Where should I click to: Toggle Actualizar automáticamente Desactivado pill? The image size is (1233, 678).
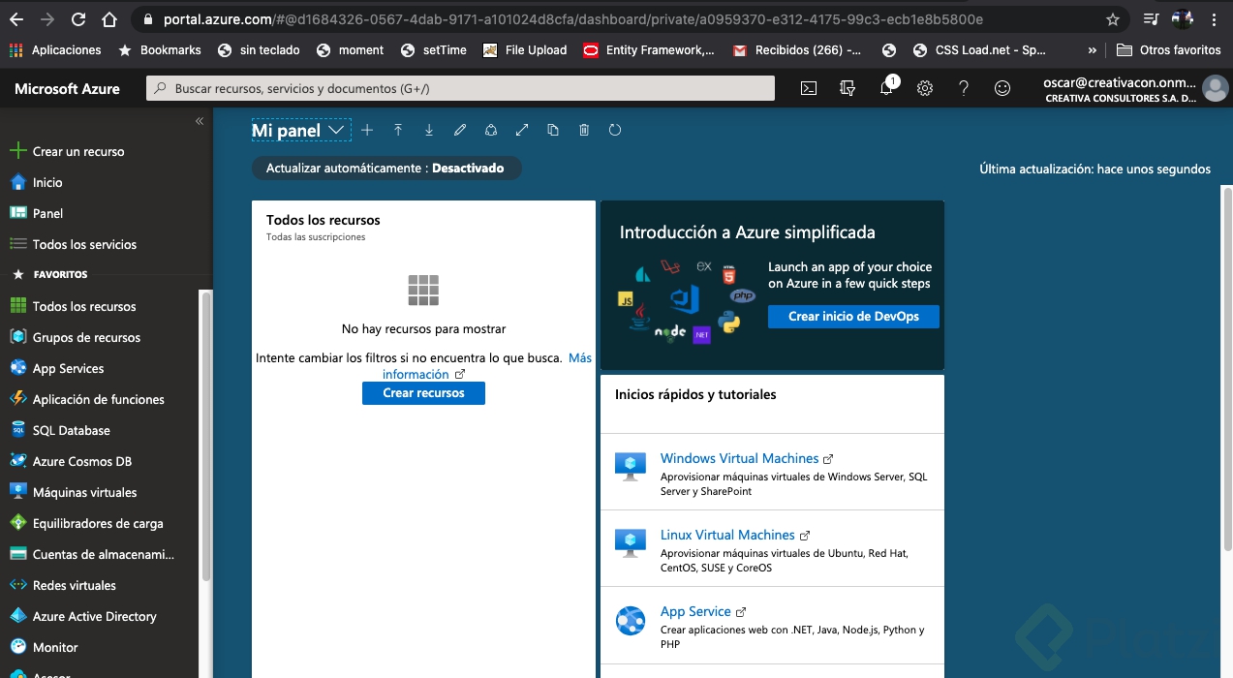pyautogui.click(x=385, y=169)
